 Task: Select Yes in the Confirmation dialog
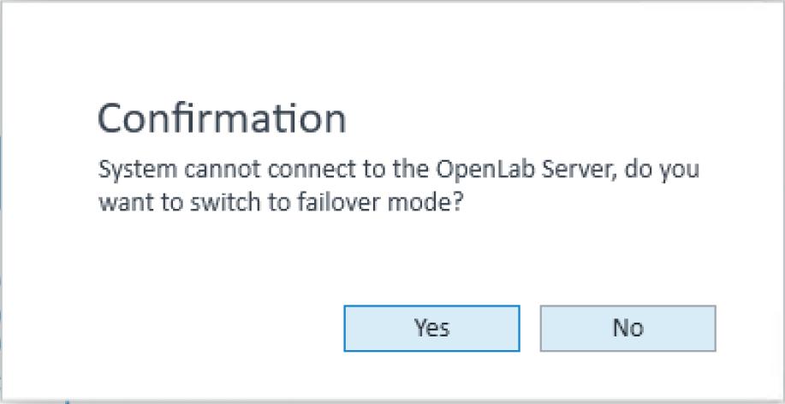(x=431, y=328)
